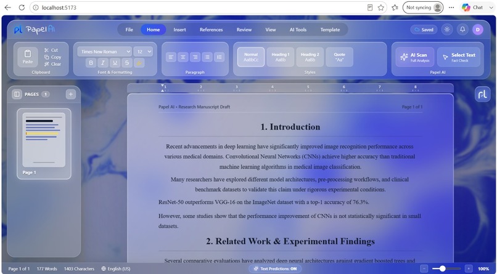Toggle strikethrough formatting
The image size is (497, 274).
click(x=127, y=63)
